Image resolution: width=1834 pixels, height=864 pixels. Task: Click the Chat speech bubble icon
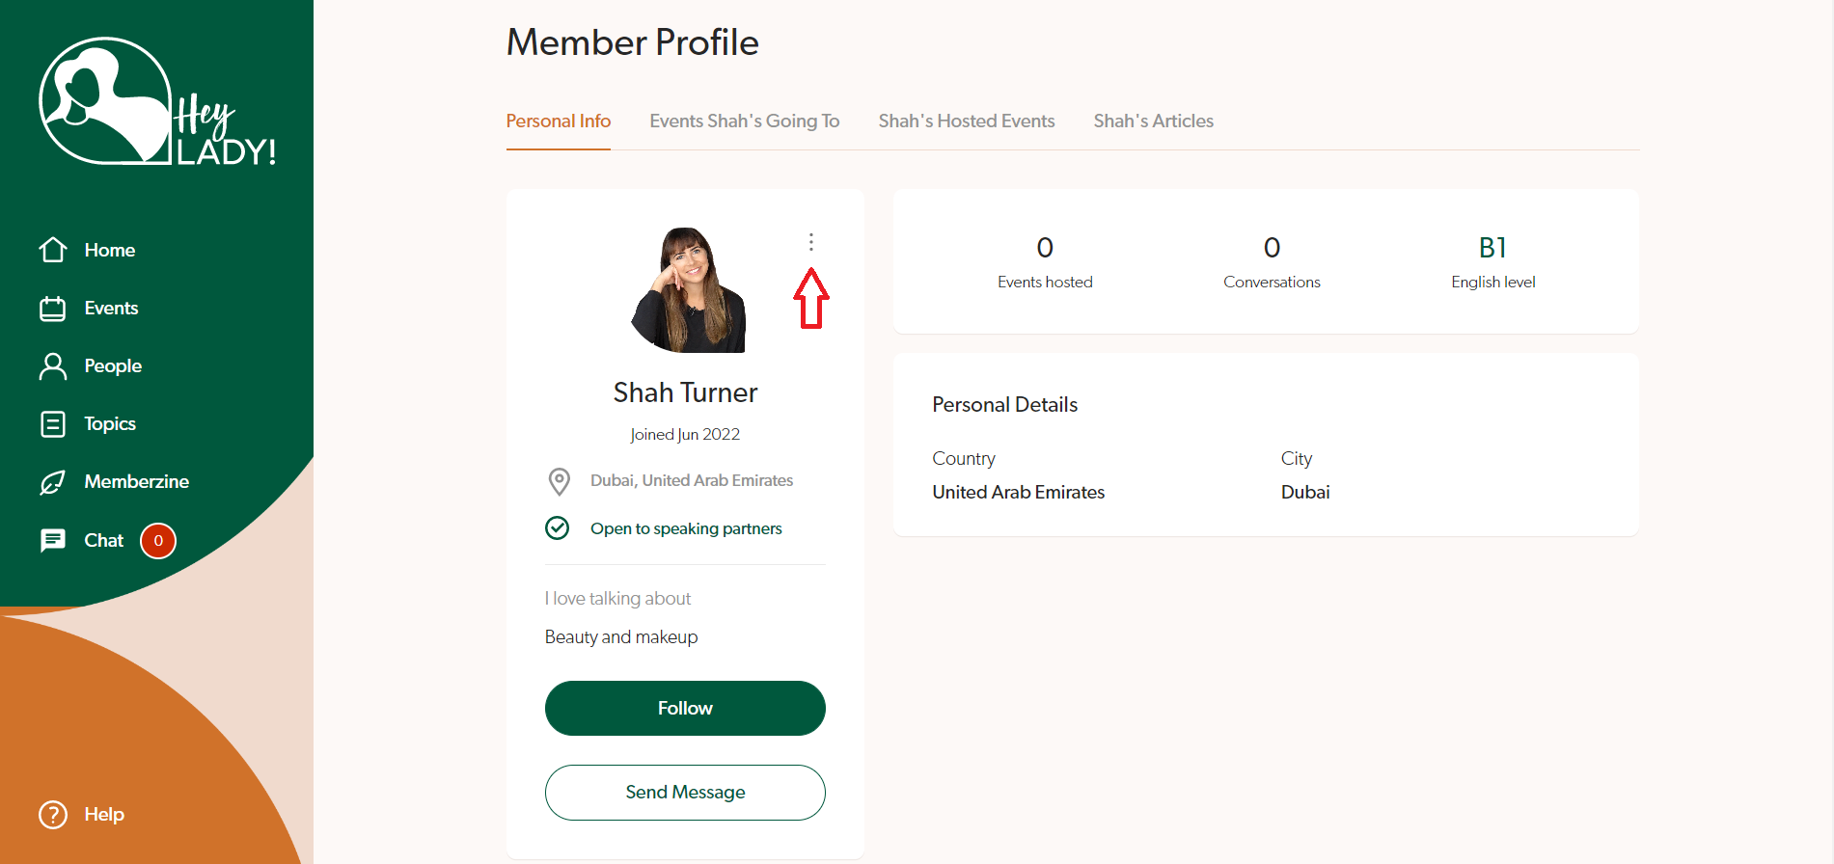click(53, 540)
